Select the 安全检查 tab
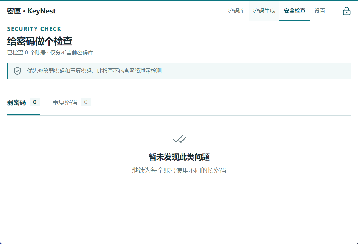This screenshot has height=244, width=358. tap(294, 11)
